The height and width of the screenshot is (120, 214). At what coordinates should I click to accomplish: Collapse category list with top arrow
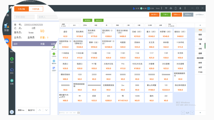(200, 25)
